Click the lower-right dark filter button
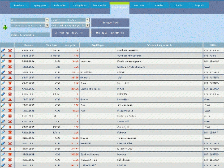224x168 pixels. 110,33
